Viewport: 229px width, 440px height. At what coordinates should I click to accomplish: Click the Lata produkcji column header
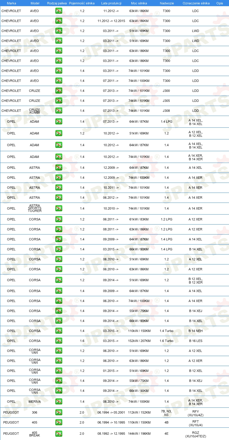(111, 3)
